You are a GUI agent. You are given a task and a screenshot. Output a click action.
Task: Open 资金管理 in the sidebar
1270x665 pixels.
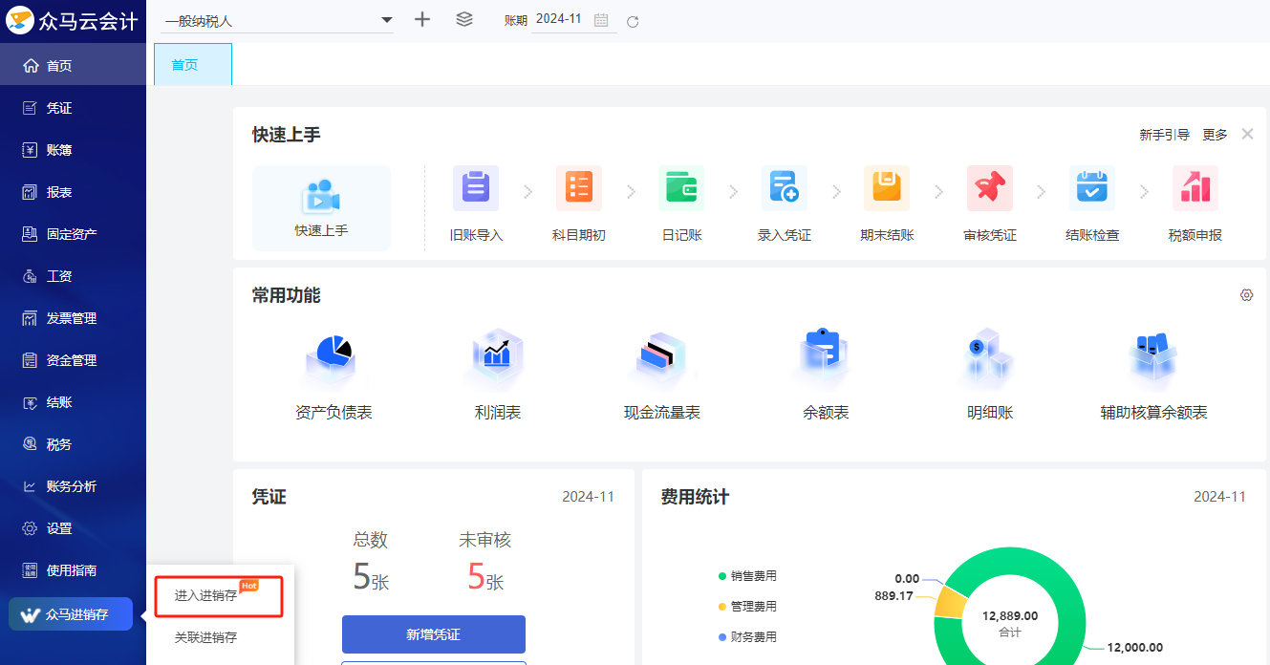click(73, 360)
